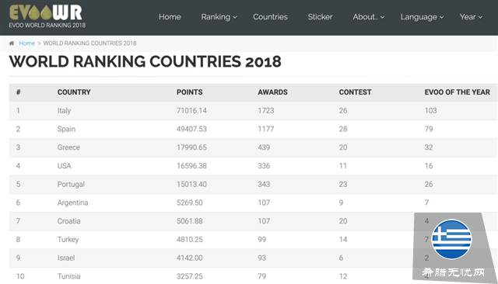
Task: Click Spain's contest count 28
Action: [x=343, y=129]
